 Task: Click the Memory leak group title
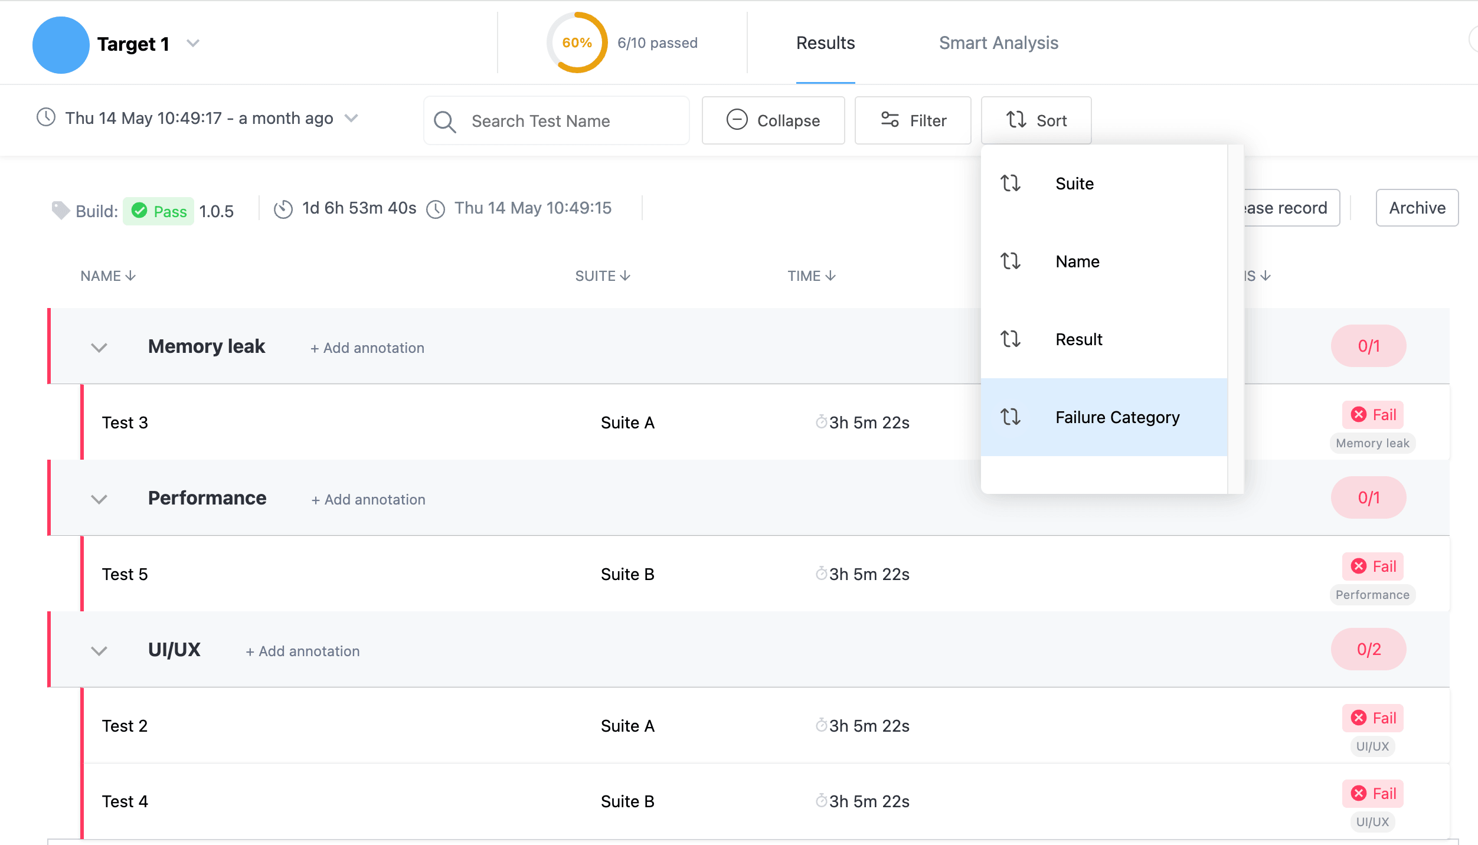pyautogui.click(x=207, y=346)
